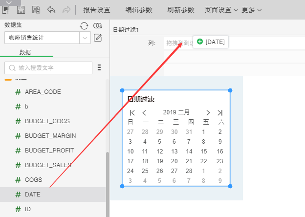This screenshot has width=305, height=217.
Task: Click the save-as icon in the toolbar
Action: point(36,9)
